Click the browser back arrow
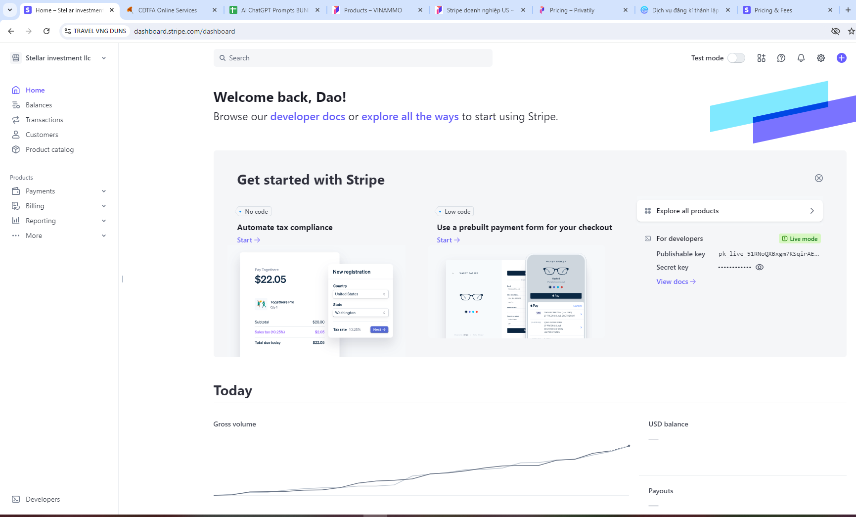 click(x=11, y=31)
